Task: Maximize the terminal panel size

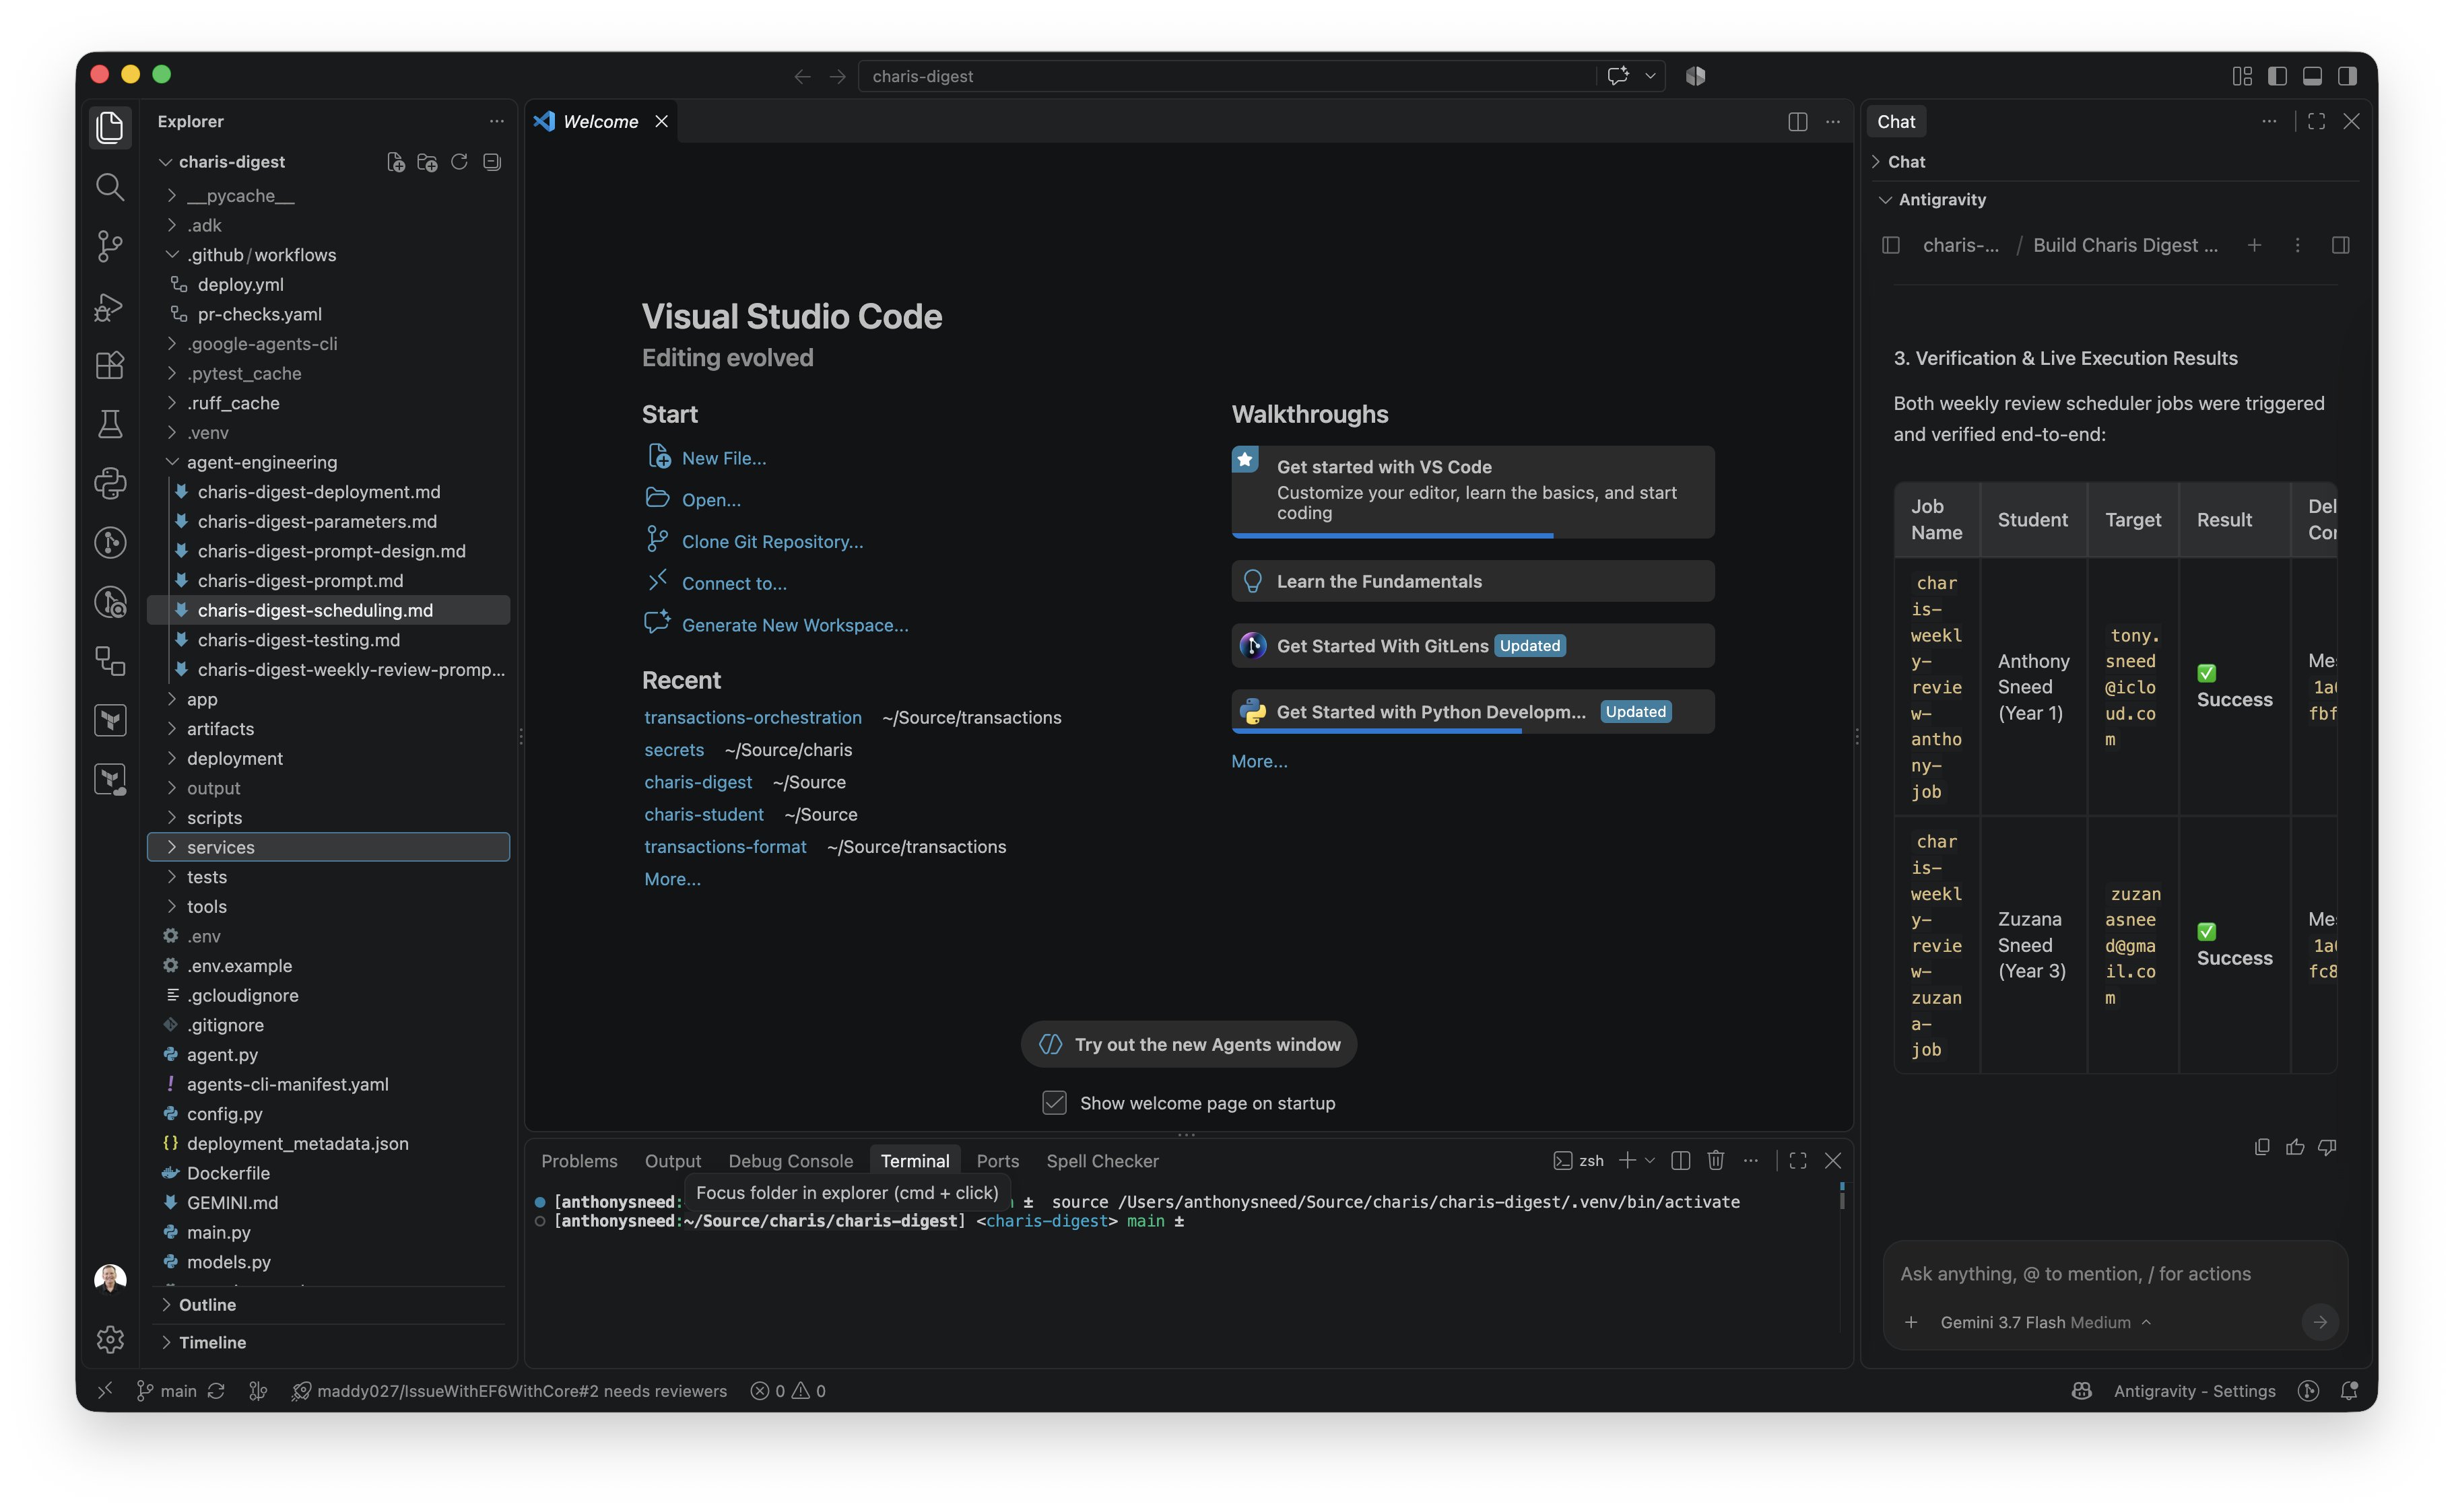Action: tap(1797, 1160)
